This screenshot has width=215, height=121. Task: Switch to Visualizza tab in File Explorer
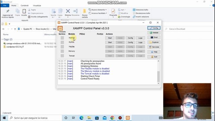click(37, 5)
